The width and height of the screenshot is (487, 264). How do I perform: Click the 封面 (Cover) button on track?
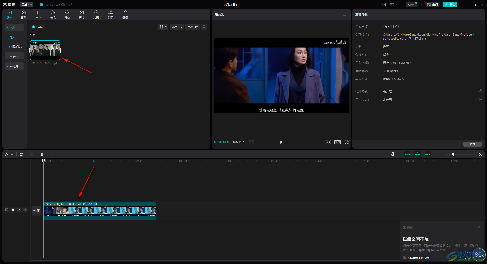[x=37, y=211]
